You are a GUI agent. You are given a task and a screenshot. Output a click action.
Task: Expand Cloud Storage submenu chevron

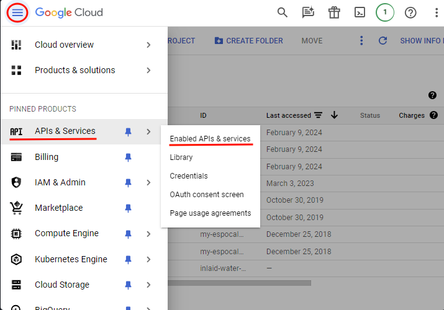pyautogui.click(x=148, y=285)
